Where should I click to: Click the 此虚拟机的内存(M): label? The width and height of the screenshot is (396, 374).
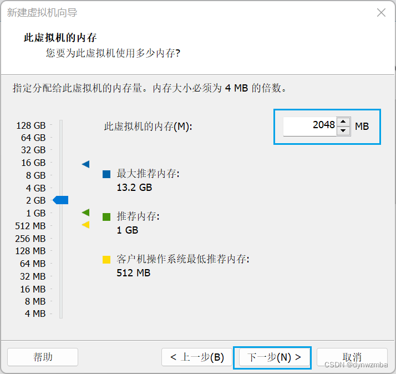pos(148,126)
